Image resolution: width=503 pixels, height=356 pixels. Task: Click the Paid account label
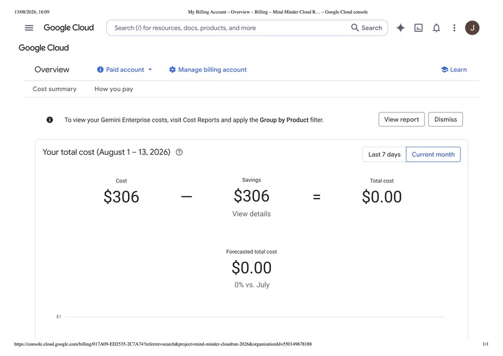125,70
